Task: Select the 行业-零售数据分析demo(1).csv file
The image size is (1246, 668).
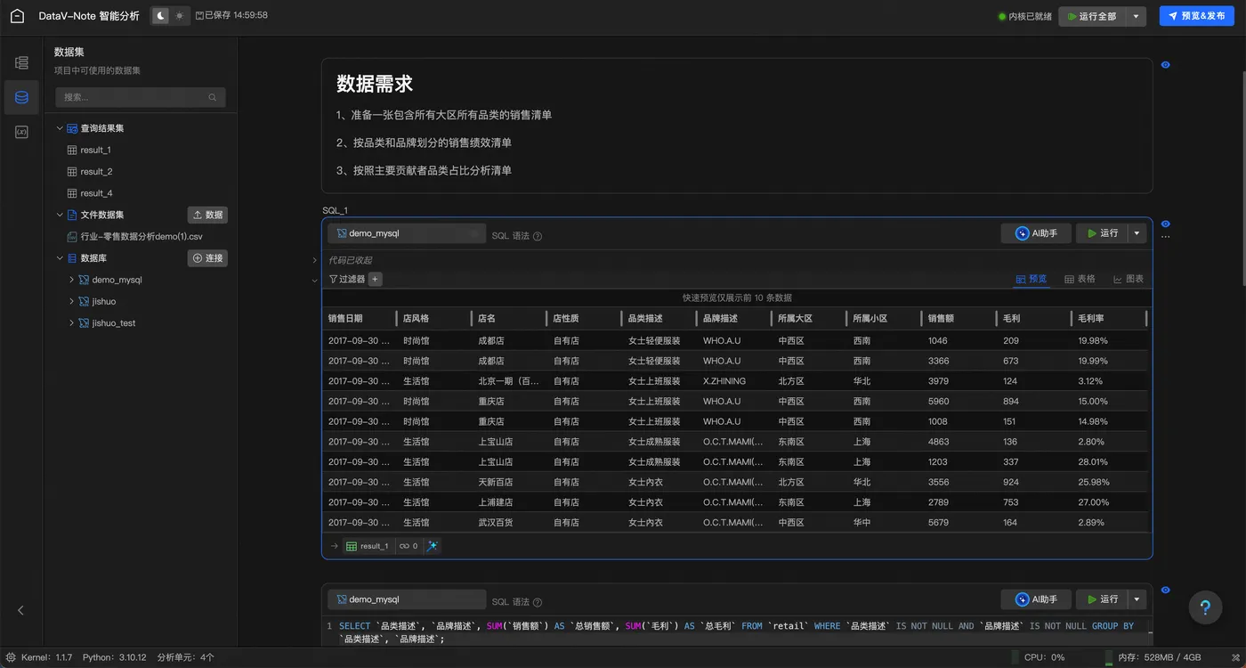Action: coord(141,237)
